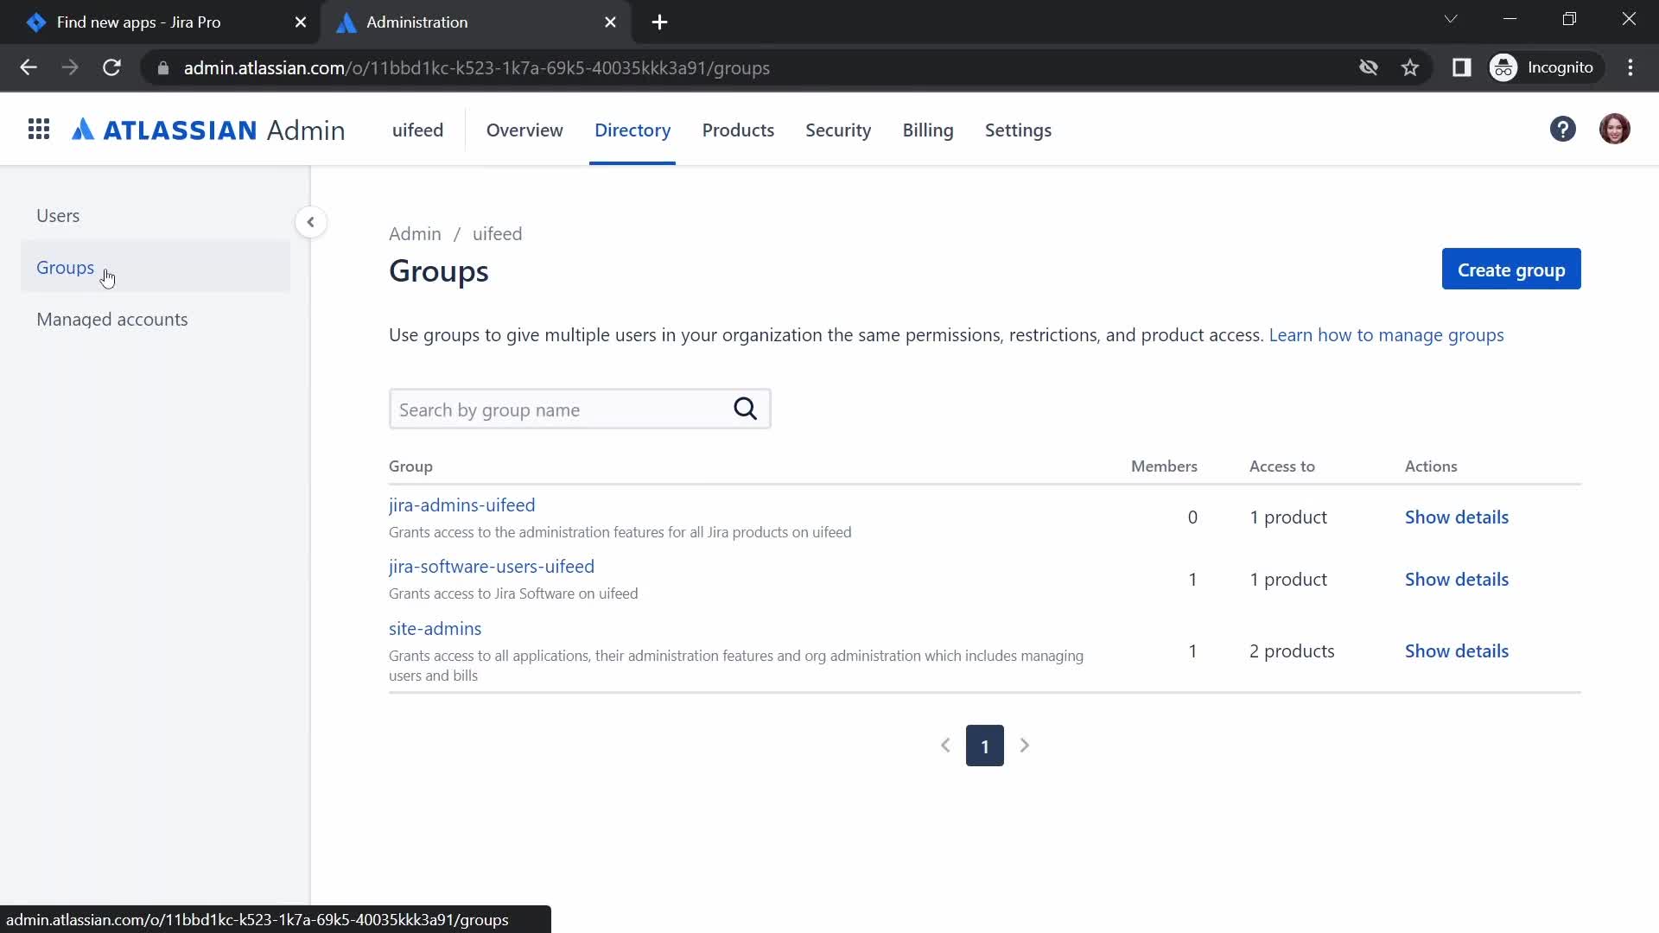Screen dimensions: 1659x933
Task: Click '1 product' in jira-admins-uifeed row
Action: pos(1288,517)
